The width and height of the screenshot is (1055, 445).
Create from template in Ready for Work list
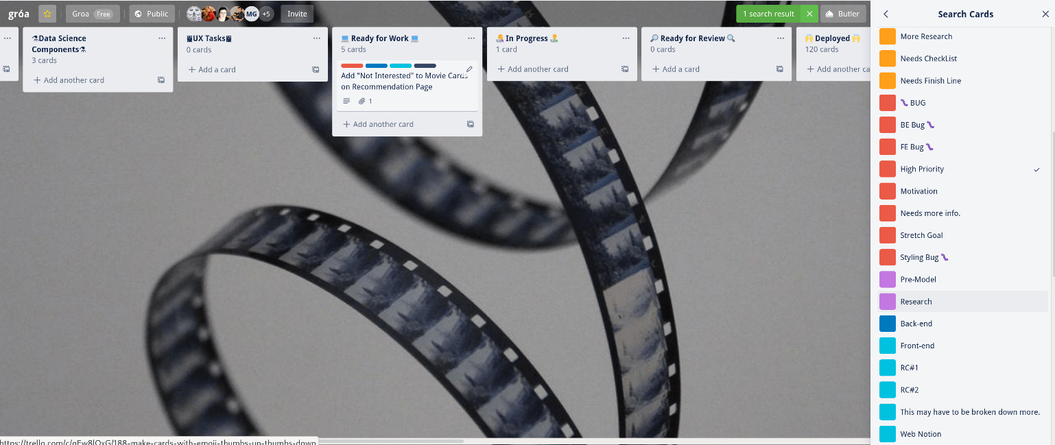(471, 124)
